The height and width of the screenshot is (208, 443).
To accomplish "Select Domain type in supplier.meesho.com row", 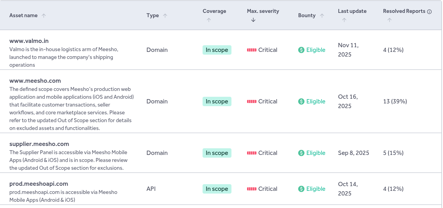I will click(157, 153).
